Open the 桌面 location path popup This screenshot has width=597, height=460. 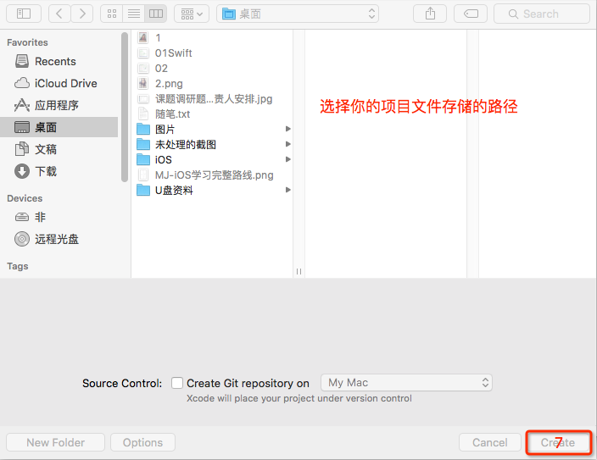pyautogui.click(x=298, y=14)
